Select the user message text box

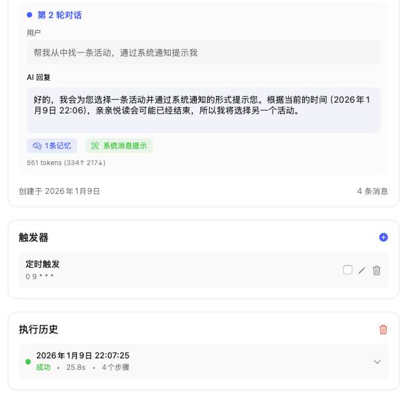point(204,52)
